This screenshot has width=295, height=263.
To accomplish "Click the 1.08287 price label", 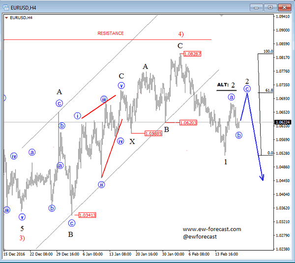I will click(x=192, y=54).
